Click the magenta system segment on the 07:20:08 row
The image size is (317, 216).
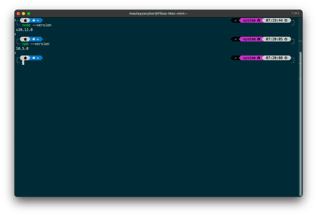(x=249, y=58)
